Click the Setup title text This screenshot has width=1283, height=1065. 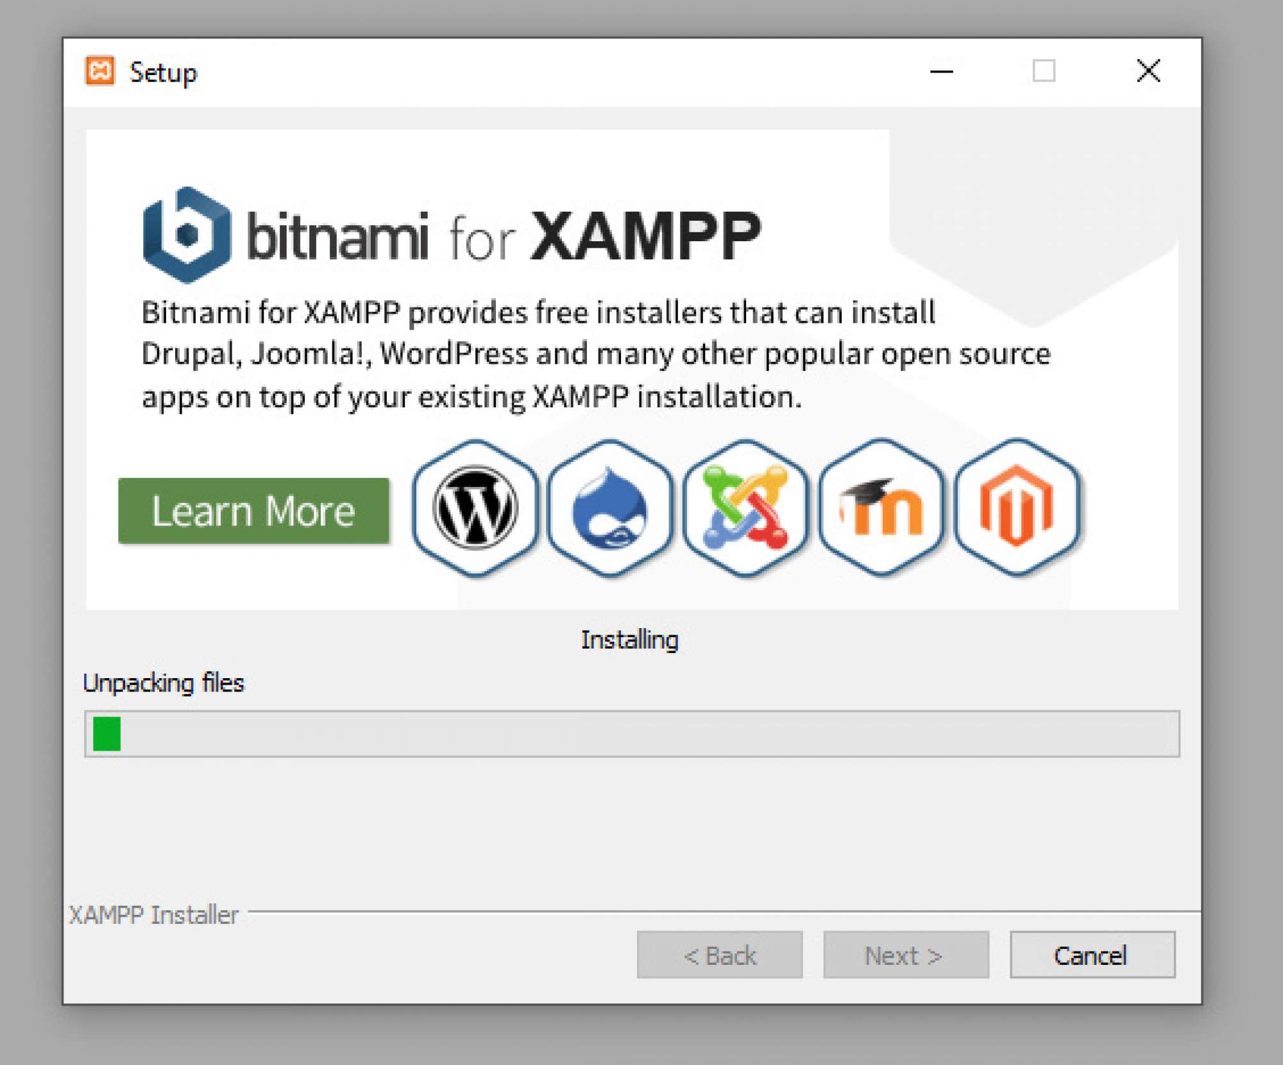pyautogui.click(x=163, y=72)
